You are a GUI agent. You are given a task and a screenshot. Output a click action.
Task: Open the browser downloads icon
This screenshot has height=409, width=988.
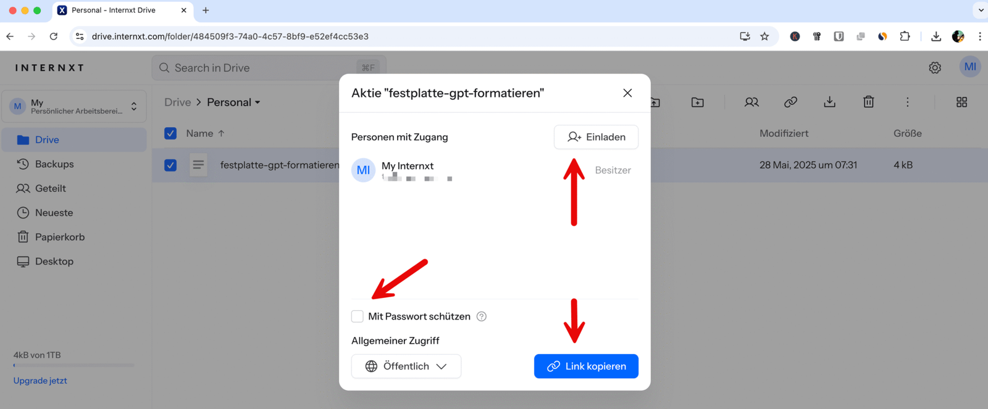[936, 36]
